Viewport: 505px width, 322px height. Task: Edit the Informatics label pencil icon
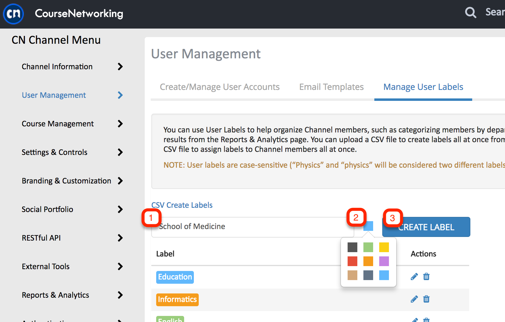[414, 299]
